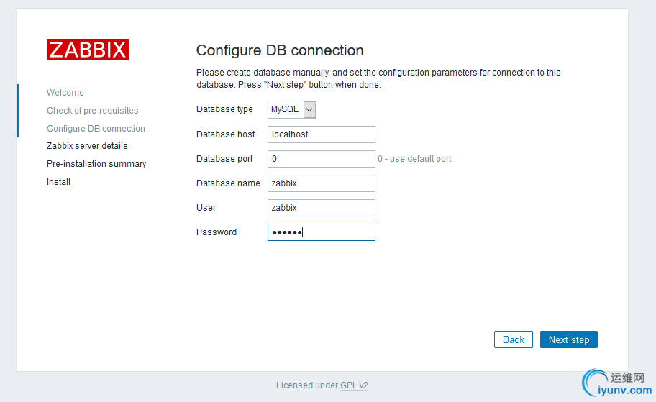656x402 pixels.
Task: Click the Configure DB connection page heading
Action: (280, 50)
